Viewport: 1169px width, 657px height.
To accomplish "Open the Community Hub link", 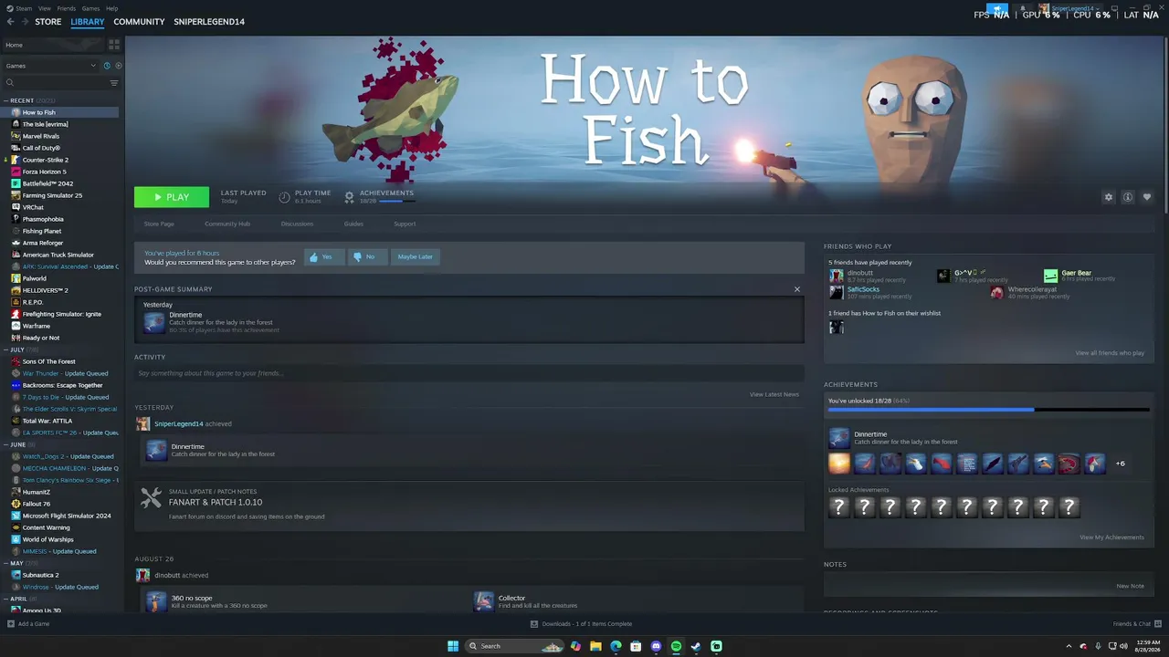I will [x=227, y=224].
